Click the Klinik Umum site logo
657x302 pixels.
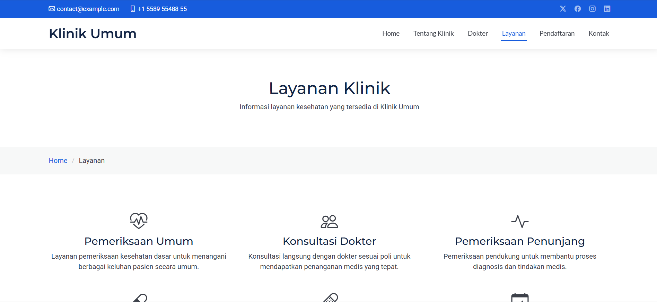[93, 34]
